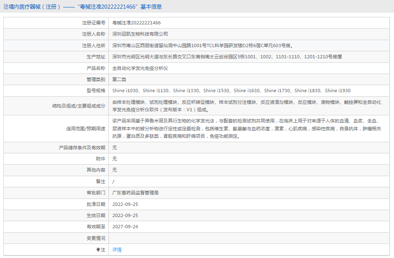Click the 管理类别 label

96,79
